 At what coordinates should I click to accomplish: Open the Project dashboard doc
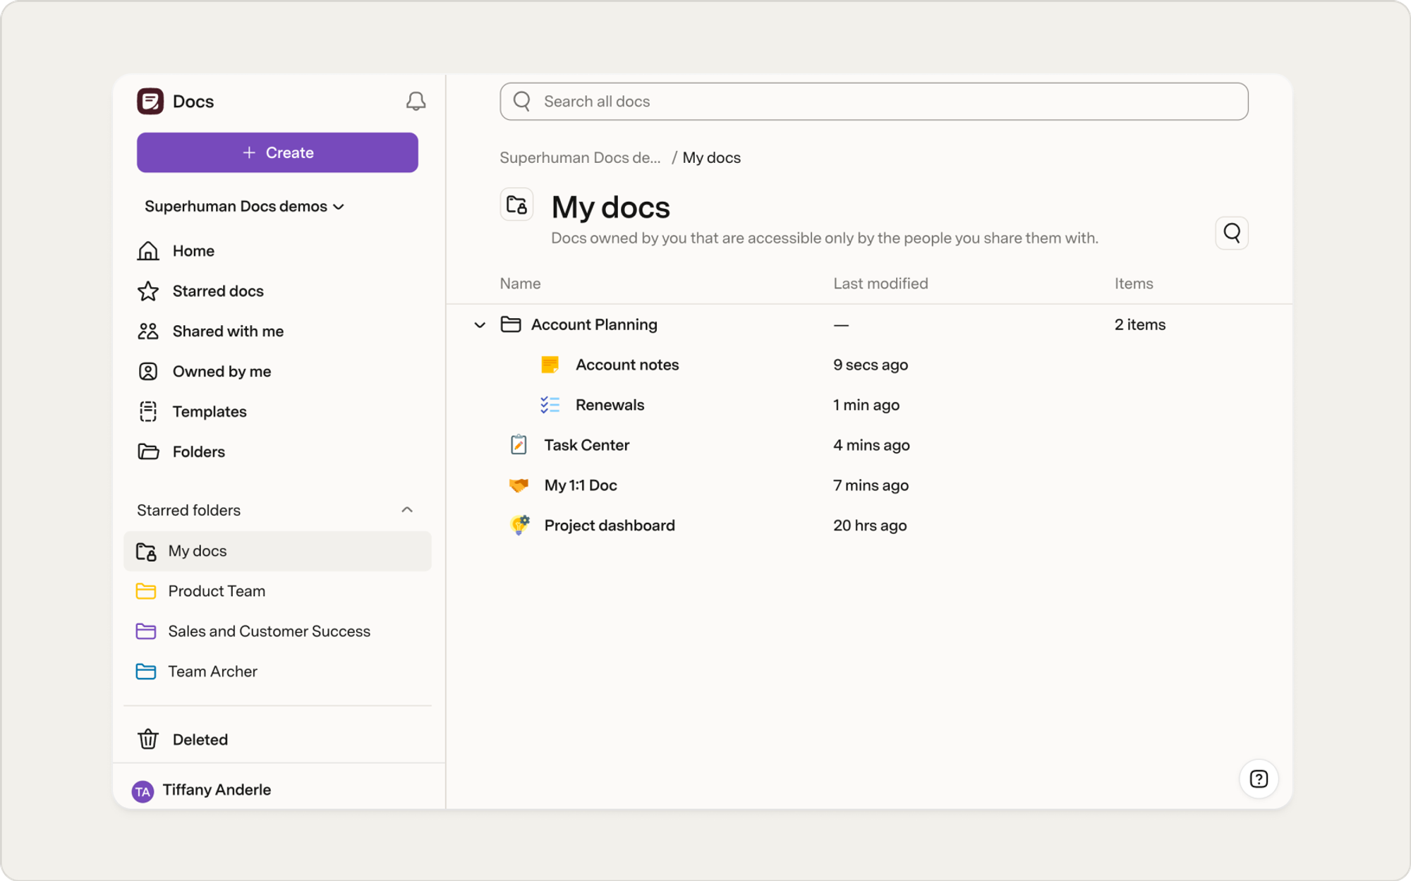coord(610,525)
